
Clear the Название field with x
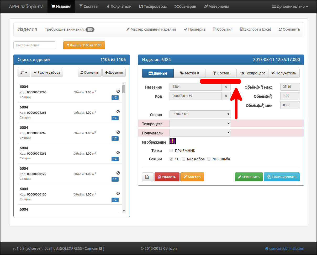point(226,87)
